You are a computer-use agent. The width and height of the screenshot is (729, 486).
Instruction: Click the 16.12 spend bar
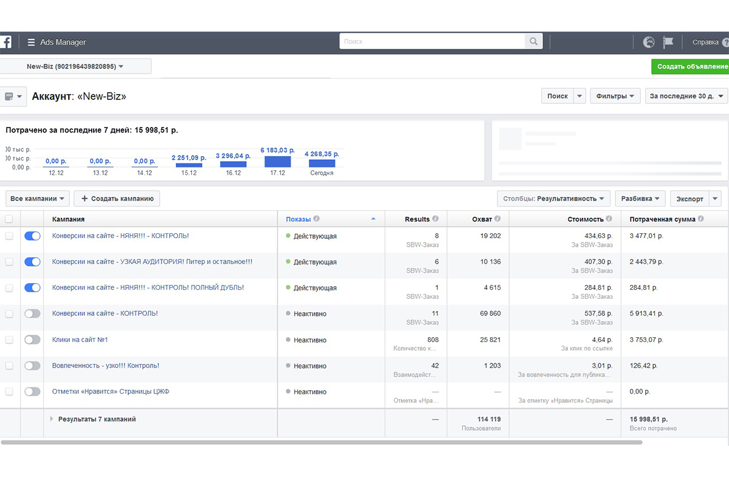(x=233, y=164)
